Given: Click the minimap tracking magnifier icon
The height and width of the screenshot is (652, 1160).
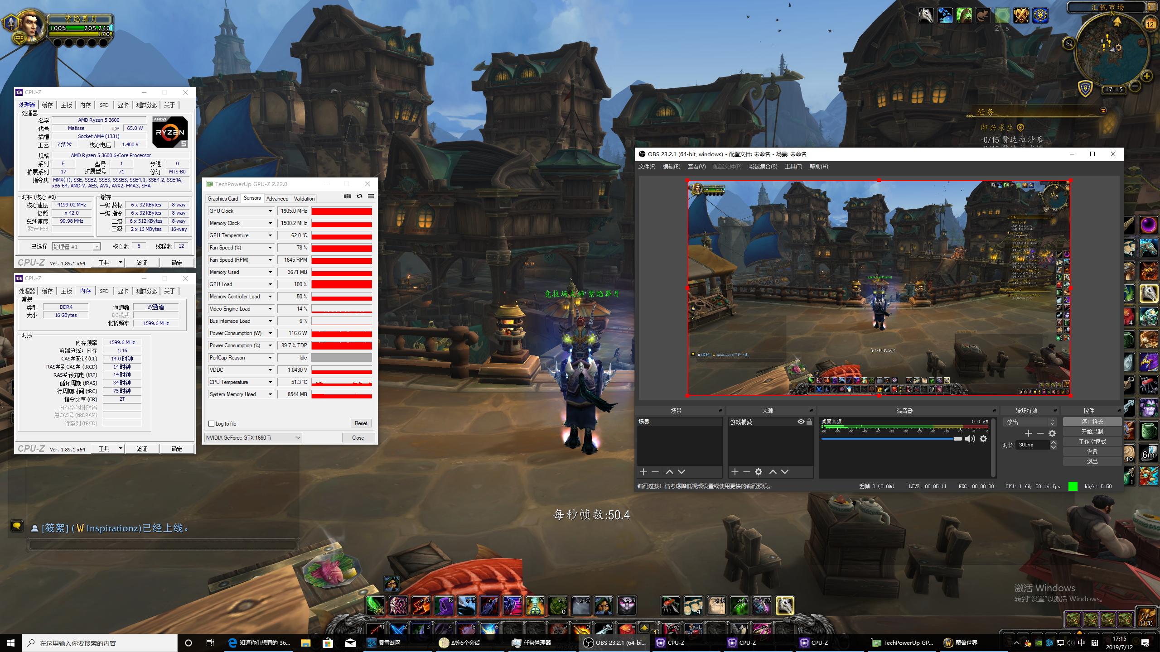Looking at the screenshot, I should [x=1069, y=43].
